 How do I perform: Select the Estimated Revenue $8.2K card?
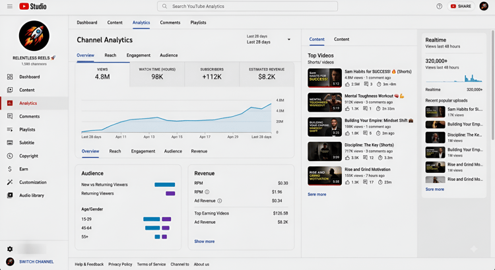(x=267, y=74)
